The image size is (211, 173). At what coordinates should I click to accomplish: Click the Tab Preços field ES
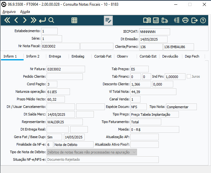tap(140, 69)
